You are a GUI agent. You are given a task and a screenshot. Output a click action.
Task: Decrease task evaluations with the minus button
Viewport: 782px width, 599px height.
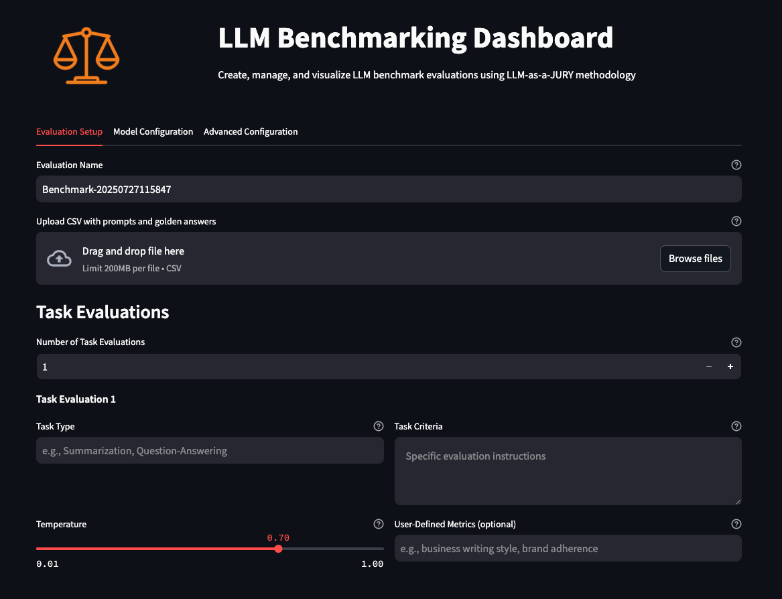pos(709,367)
